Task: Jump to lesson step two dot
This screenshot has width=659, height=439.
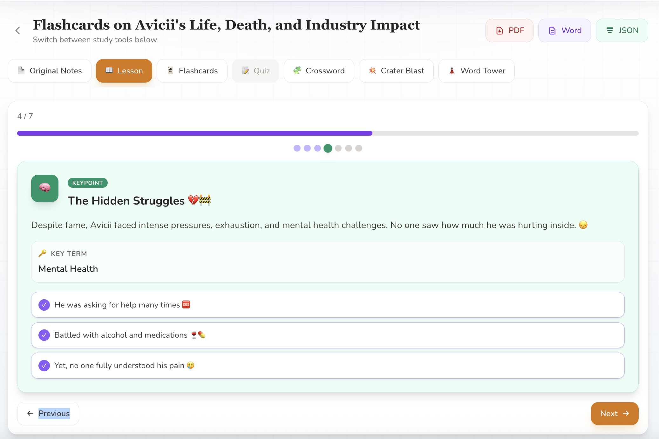Action: pos(307,148)
